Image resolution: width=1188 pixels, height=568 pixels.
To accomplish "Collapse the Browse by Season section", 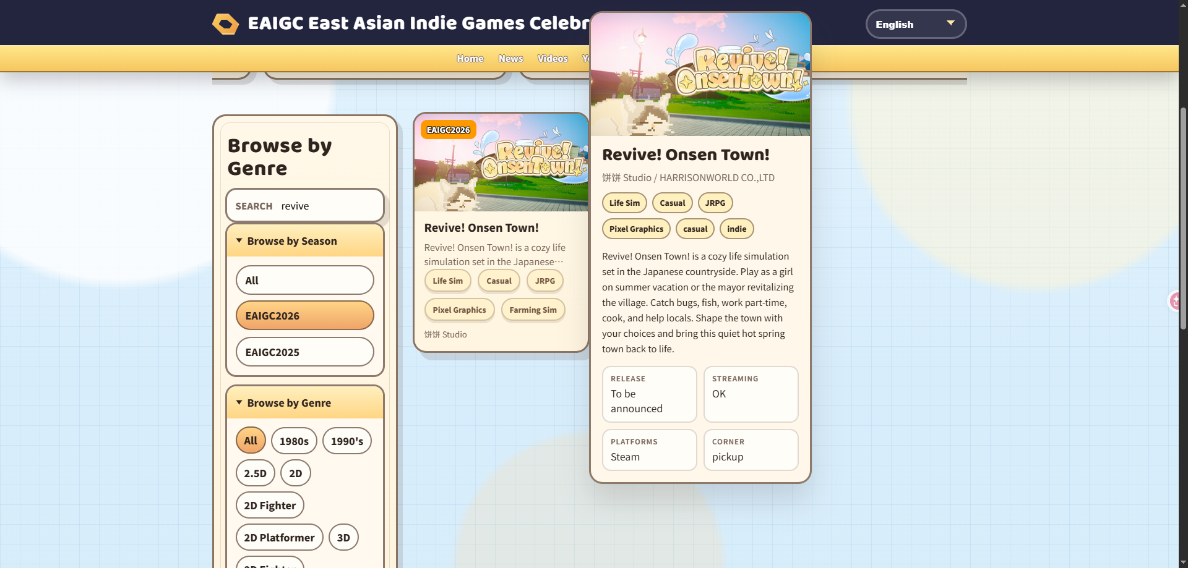I will (x=305, y=241).
